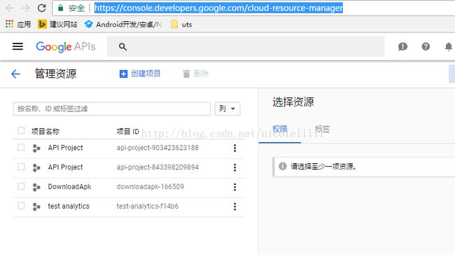Go back using the blue arrow beside 管理资源
The width and height of the screenshot is (455, 255).
click(x=15, y=74)
